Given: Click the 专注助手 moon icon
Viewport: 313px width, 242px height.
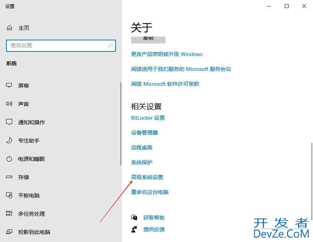Looking at the screenshot, I should click(x=9, y=141).
